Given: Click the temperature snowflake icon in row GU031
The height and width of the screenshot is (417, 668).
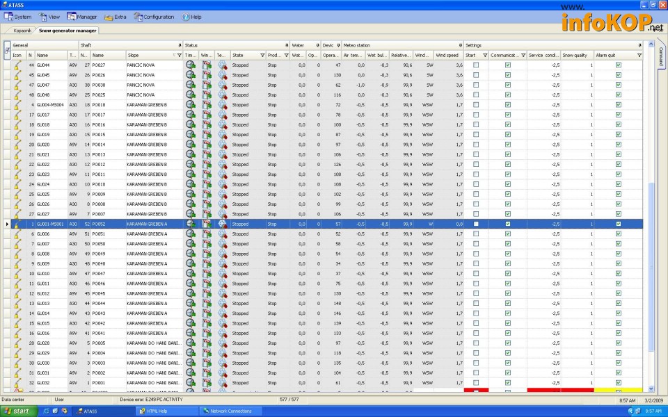Looking at the screenshot, I should [223, 373].
